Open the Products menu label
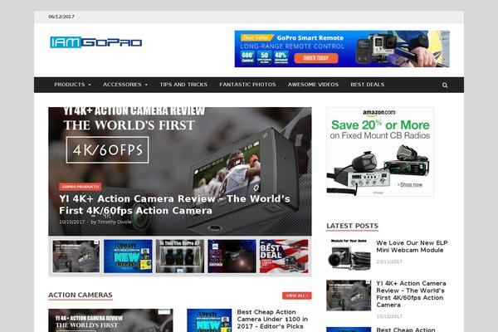Image resolution: width=498 pixels, height=332 pixels. (x=70, y=85)
